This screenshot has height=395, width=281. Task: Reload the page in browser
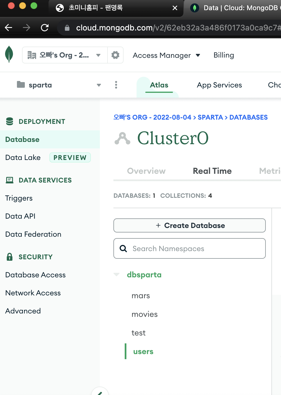click(45, 27)
